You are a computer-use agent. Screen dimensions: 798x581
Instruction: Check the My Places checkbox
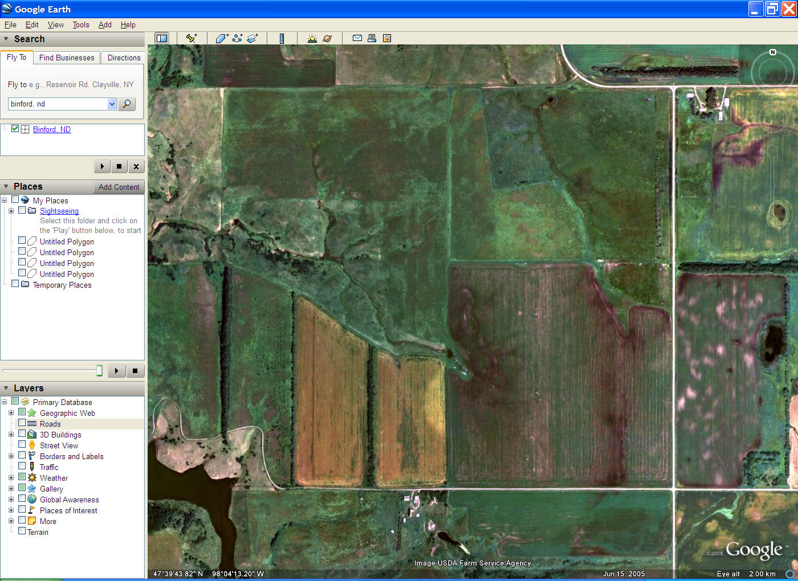coord(15,200)
